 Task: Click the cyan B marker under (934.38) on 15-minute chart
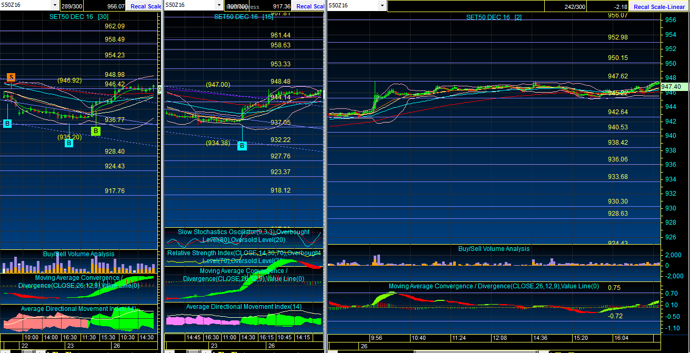click(242, 146)
